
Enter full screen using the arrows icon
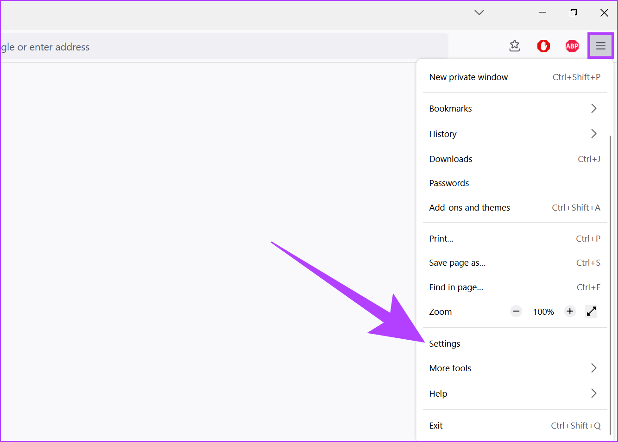(591, 311)
